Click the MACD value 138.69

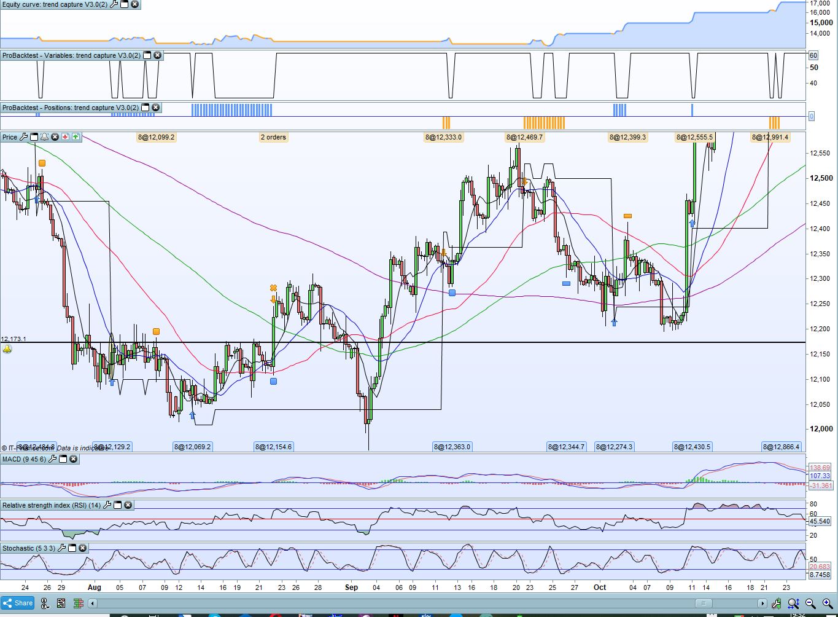pos(820,468)
